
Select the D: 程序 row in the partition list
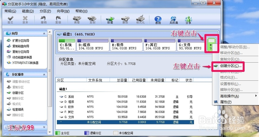tap(125, 102)
